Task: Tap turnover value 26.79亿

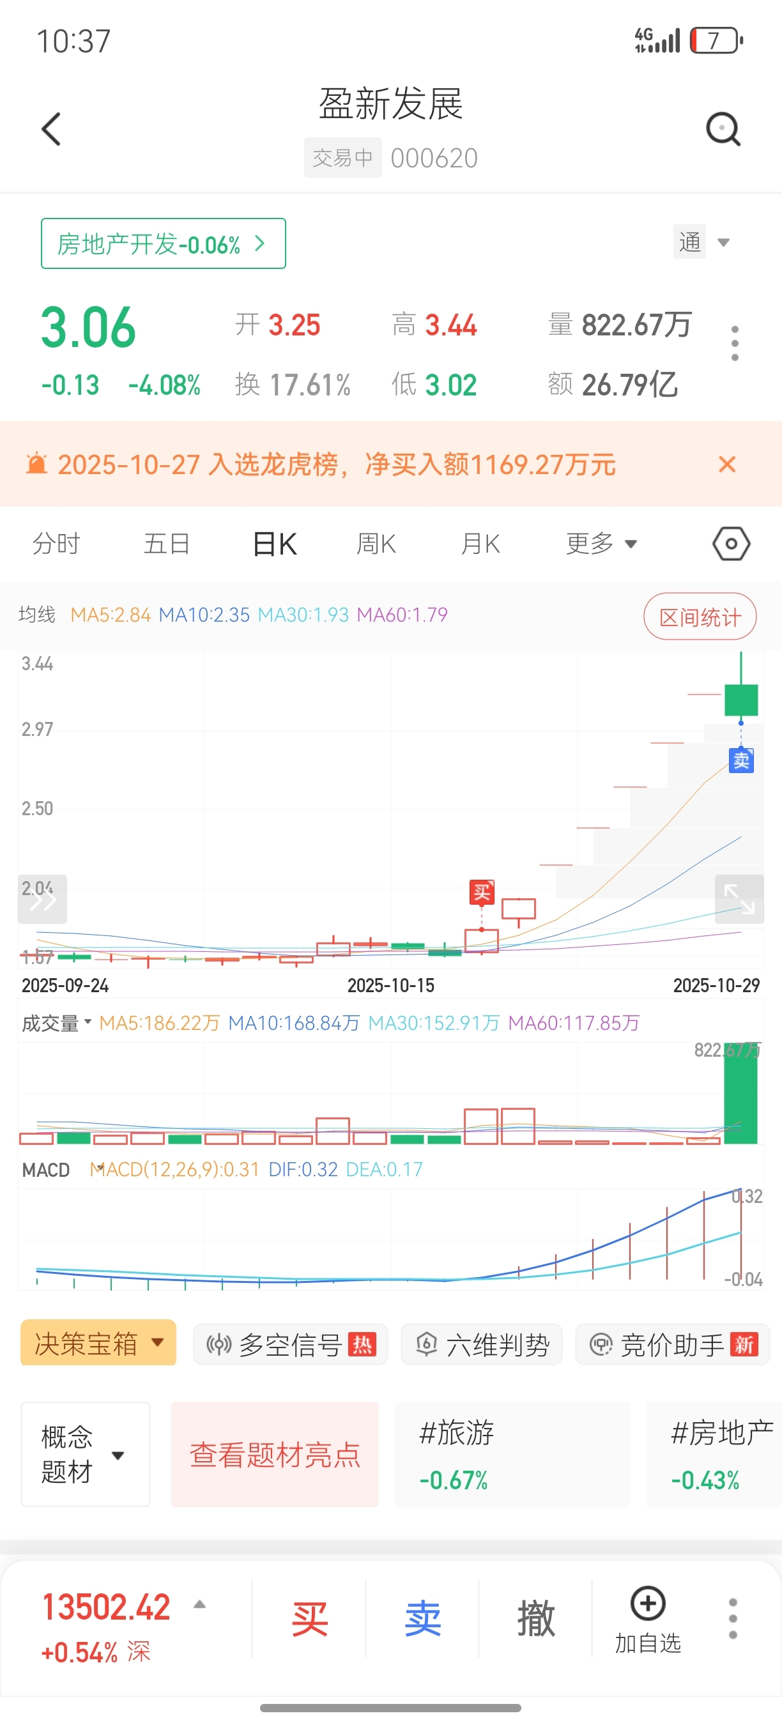Action: coord(629,385)
